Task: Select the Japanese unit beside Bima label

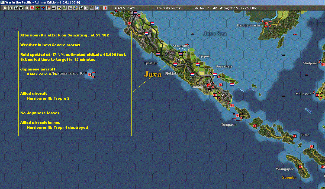Action: click(x=295, y=136)
